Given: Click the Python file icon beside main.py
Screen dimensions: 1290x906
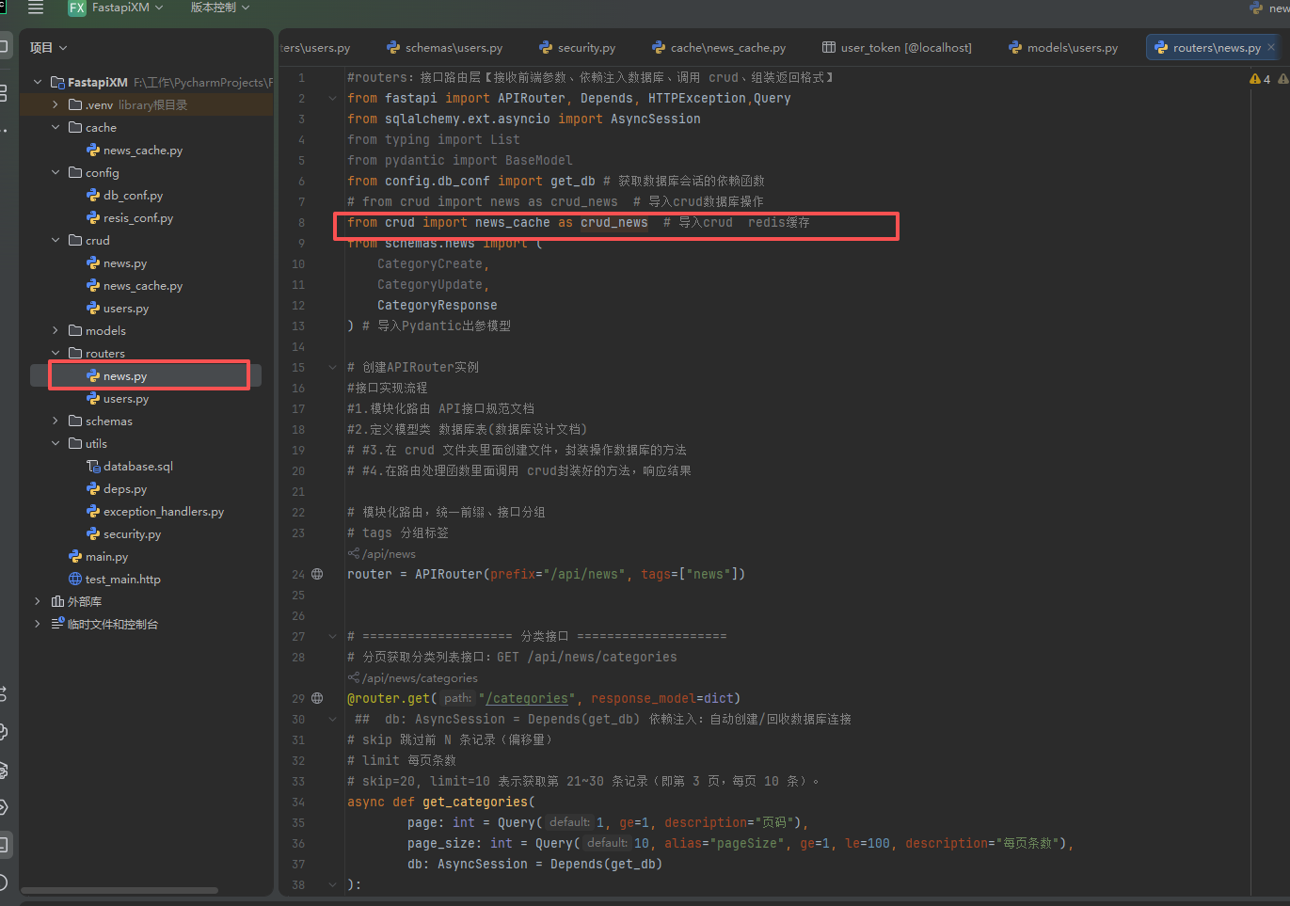Looking at the screenshot, I should (75, 557).
